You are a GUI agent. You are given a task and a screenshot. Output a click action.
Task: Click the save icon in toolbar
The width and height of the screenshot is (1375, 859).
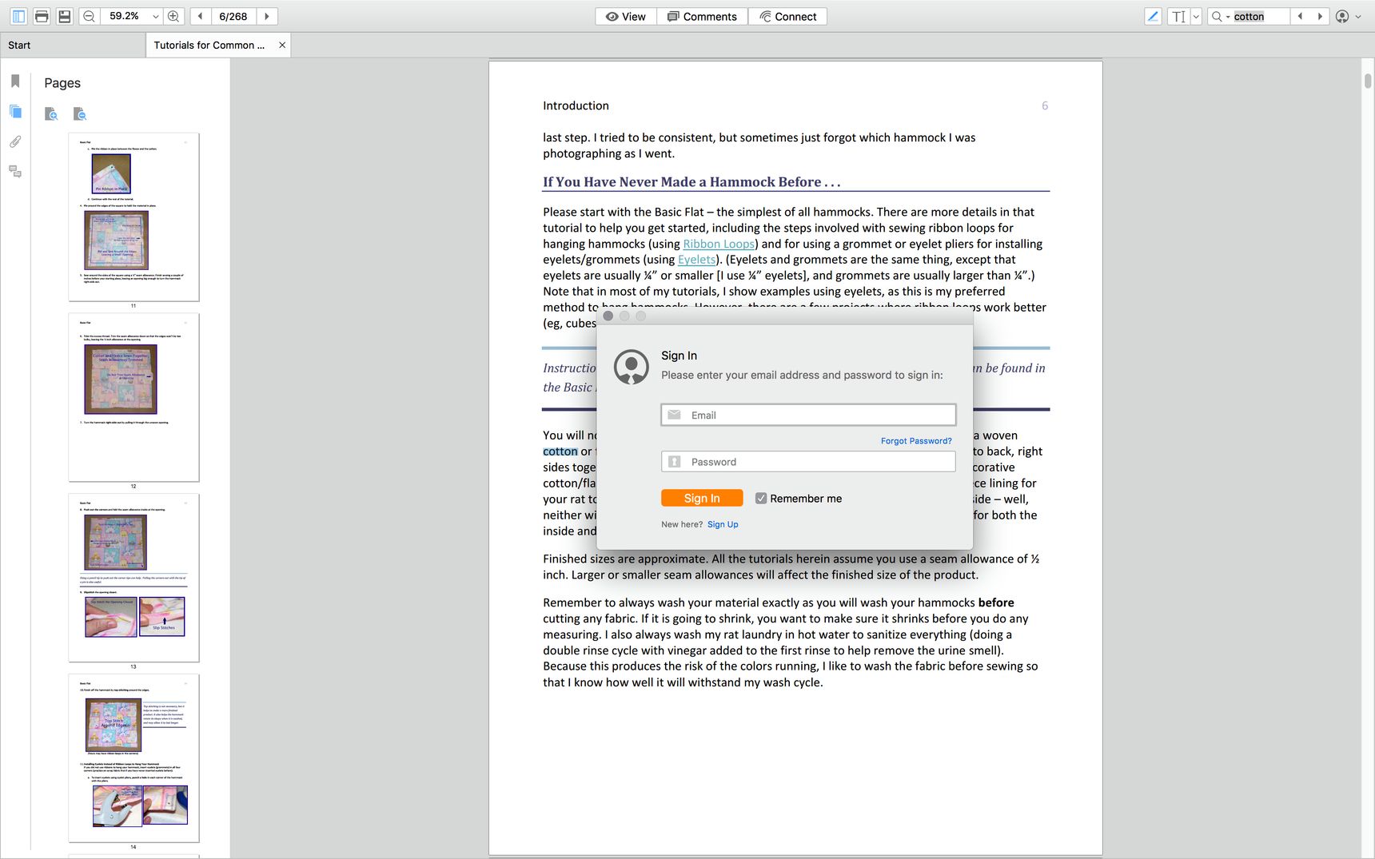click(65, 16)
